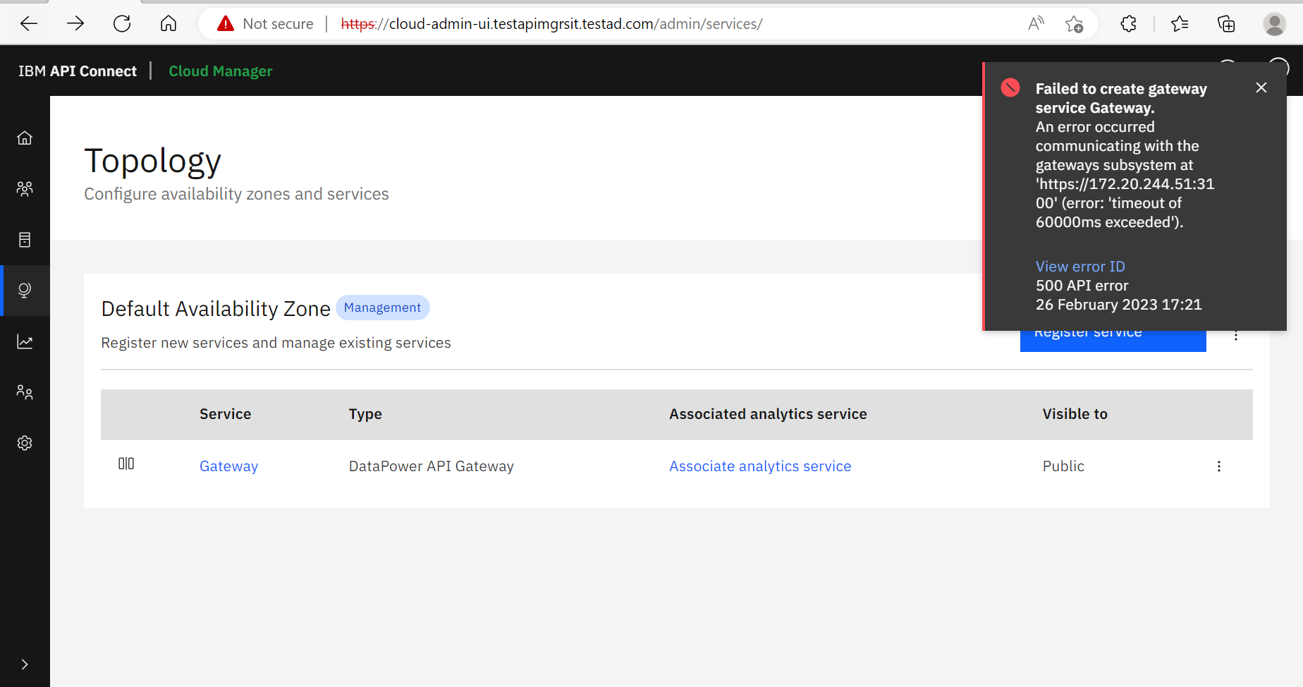This screenshot has height=687, width=1303.
Task: Open the Resources panel icon in sidebar
Action: (25, 240)
